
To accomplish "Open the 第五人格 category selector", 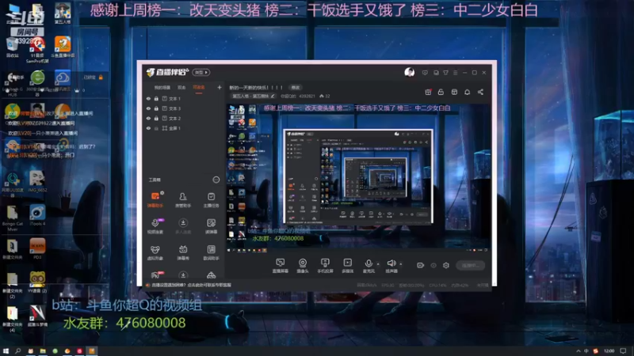I will 253,96.
